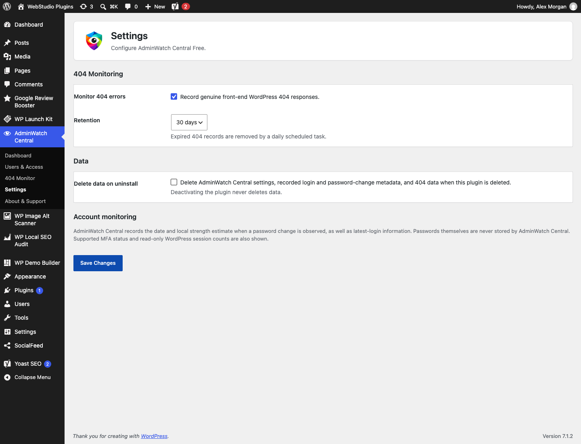Click the red 2 notification badge

click(186, 6)
